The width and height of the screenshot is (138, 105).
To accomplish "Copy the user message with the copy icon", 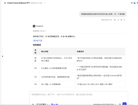I will click(115, 20).
